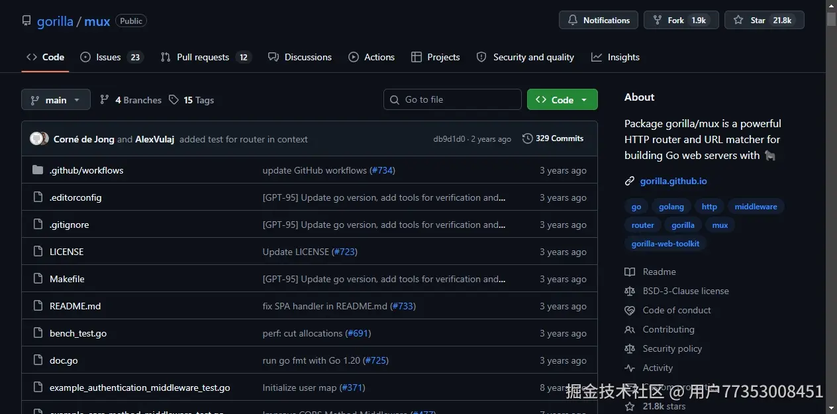Viewport: 837px width, 414px height.
Task: Open the Projects tab
Action: point(435,57)
